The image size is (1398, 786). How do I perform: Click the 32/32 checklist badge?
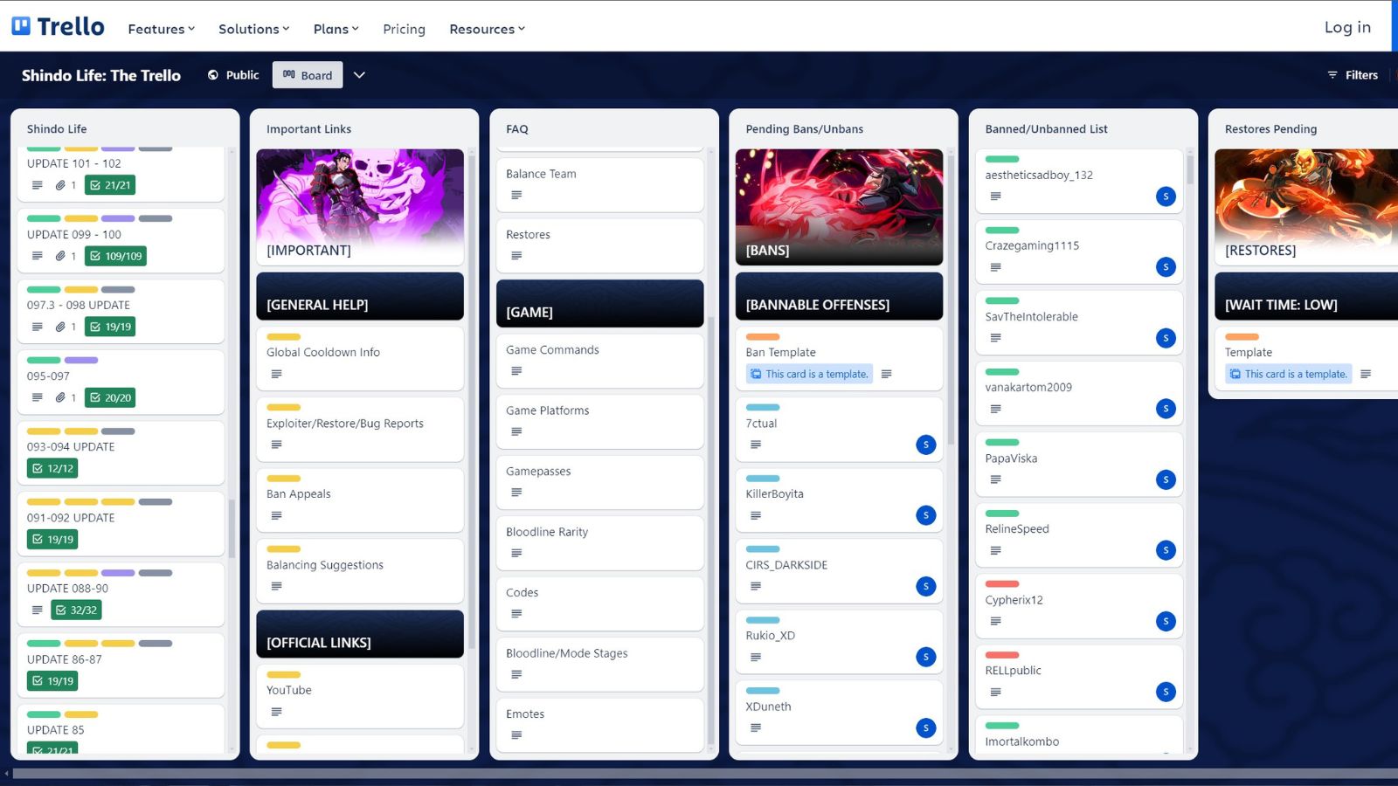[x=76, y=610]
